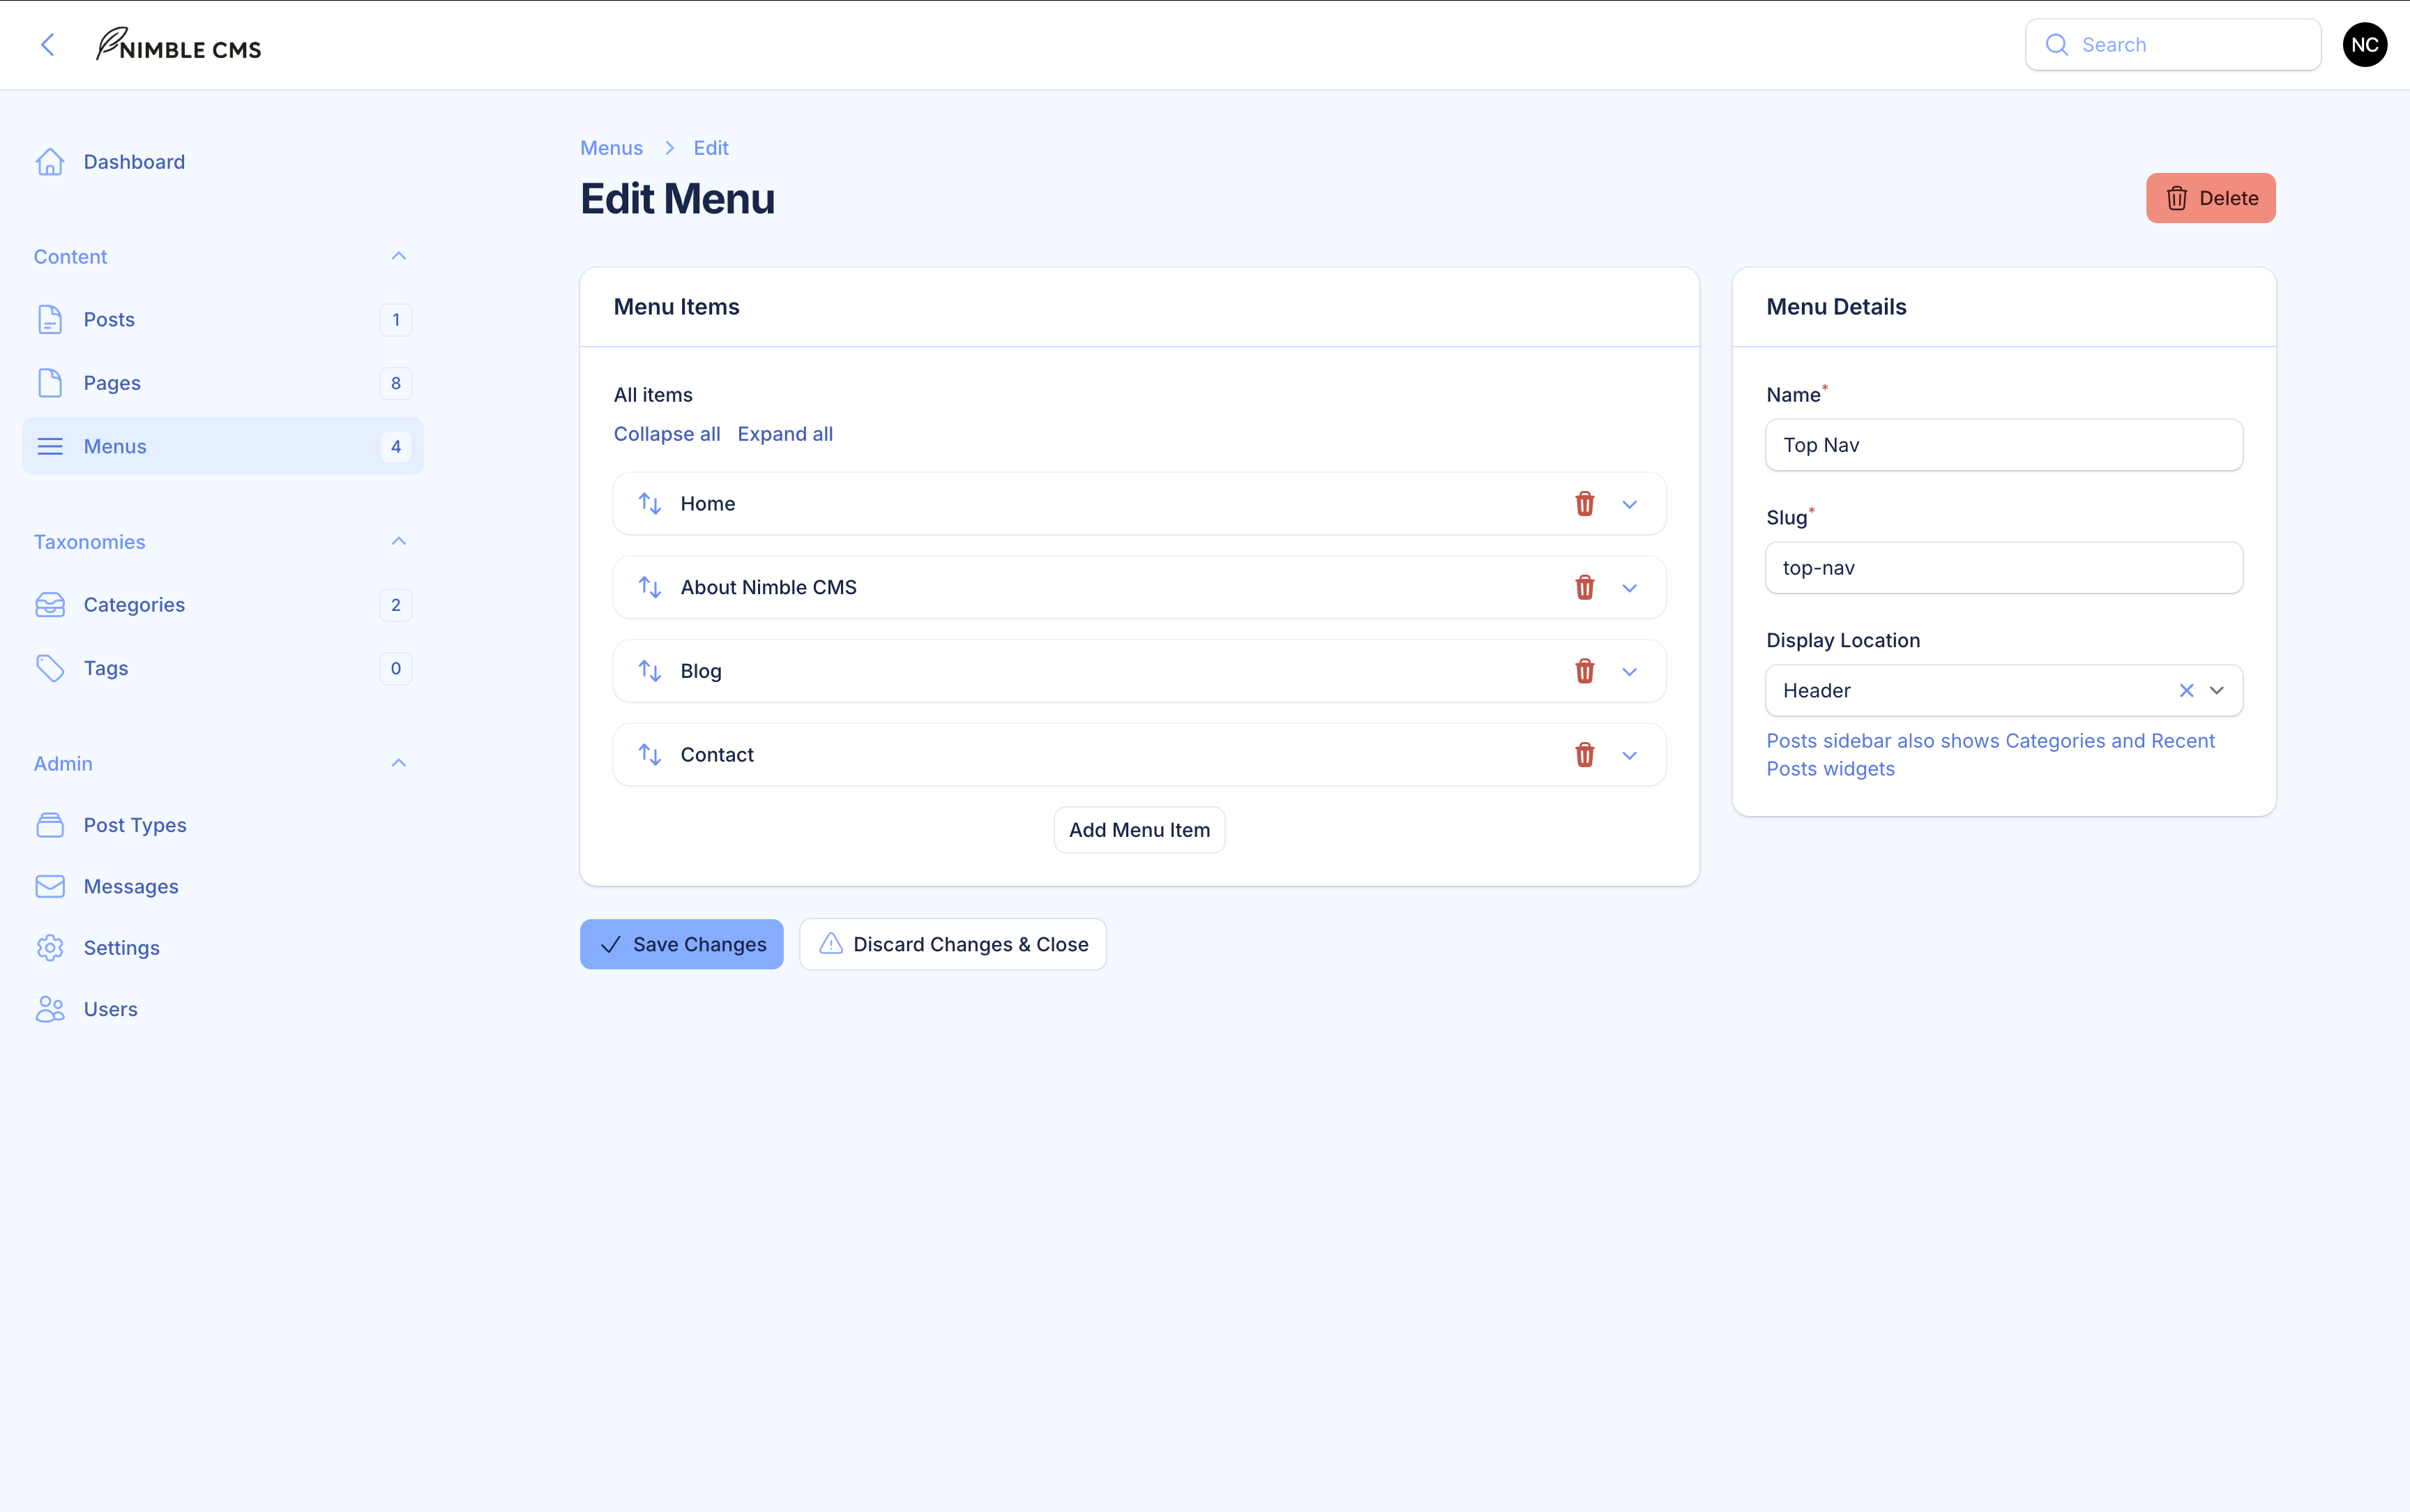2410x1512 pixels.
Task: Open Pages in the sidebar
Action: click(112, 383)
